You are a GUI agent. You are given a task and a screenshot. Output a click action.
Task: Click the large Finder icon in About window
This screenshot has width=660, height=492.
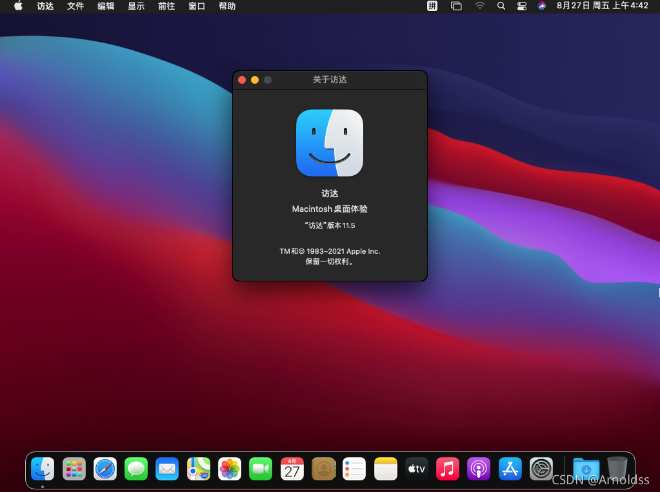tap(330, 143)
